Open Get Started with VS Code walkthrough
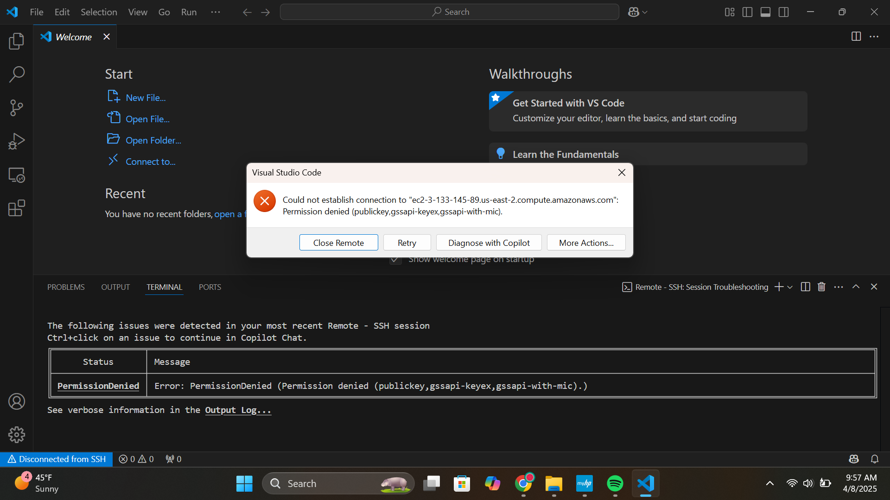Viewport: 890px width, 500px height. 648,111
